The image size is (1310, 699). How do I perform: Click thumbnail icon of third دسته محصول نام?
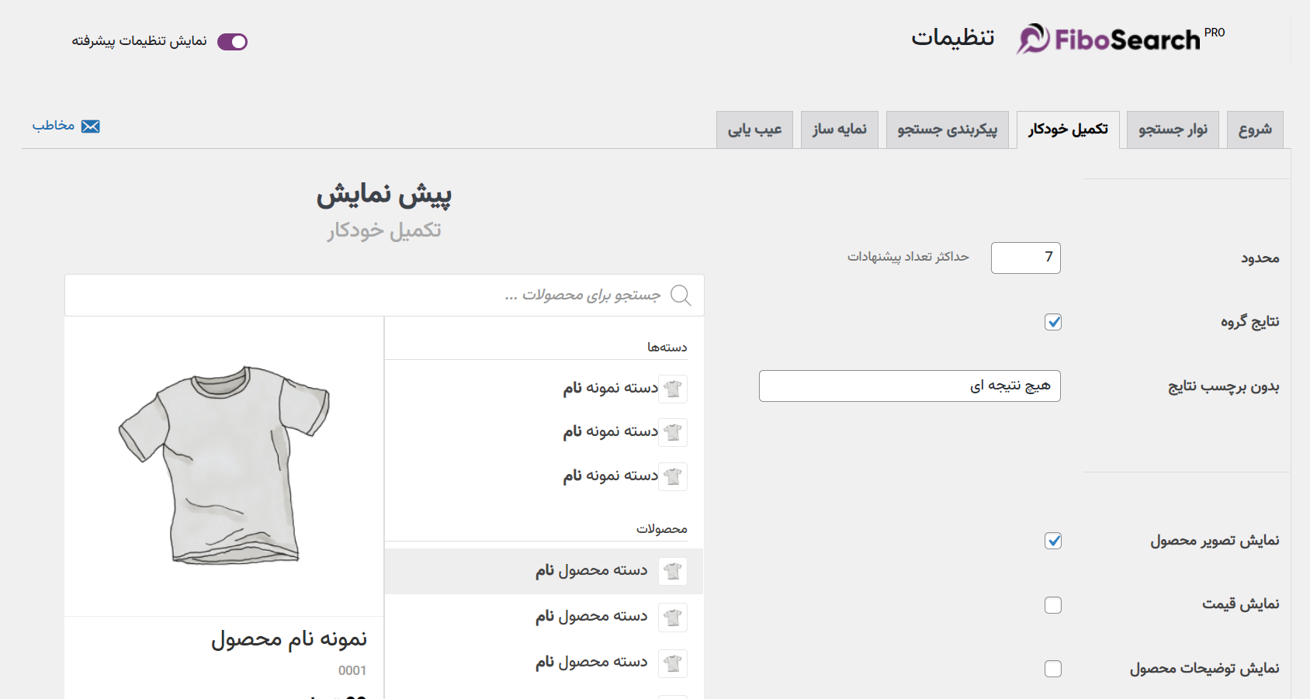click(x=673, y=663)
